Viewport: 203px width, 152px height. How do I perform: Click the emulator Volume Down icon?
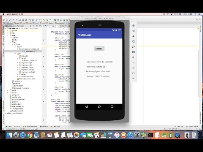point(133,36)
